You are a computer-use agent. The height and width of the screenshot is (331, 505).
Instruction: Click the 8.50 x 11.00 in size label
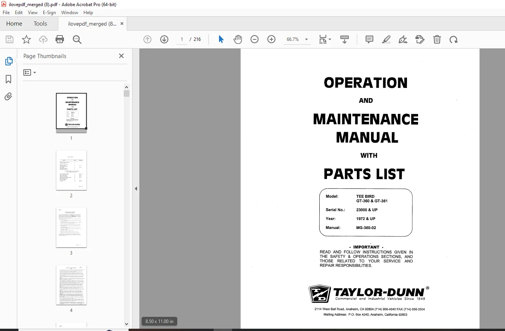(160, 321)
